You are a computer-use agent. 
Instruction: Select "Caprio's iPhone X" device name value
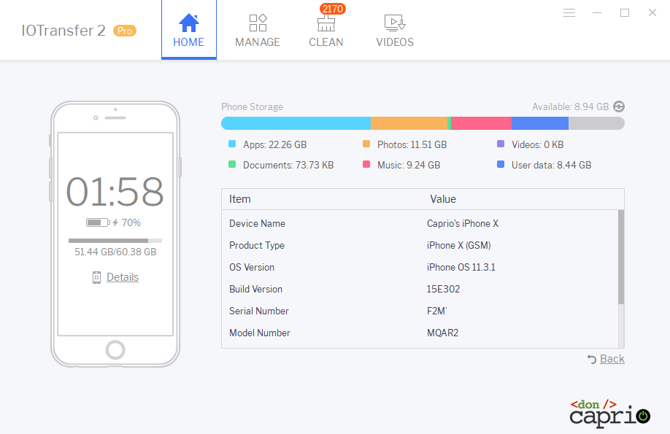click(x=463, y=223)
